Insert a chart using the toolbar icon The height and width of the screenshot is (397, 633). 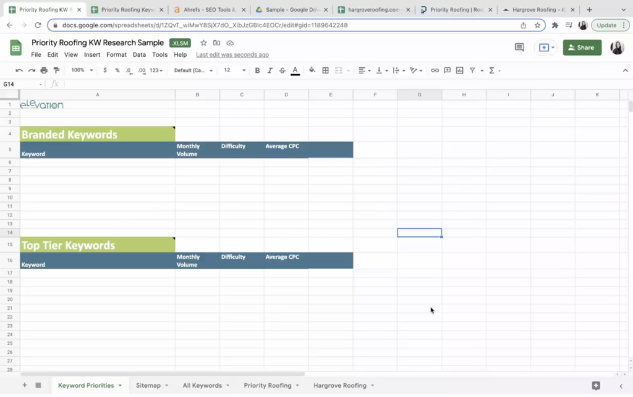pyautogui.click(x=459, y=70)
